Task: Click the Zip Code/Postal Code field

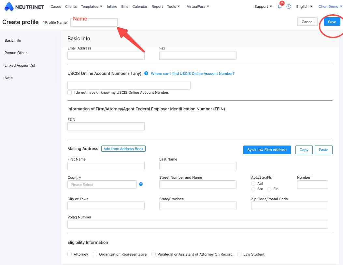Action: tap(290, 206)
